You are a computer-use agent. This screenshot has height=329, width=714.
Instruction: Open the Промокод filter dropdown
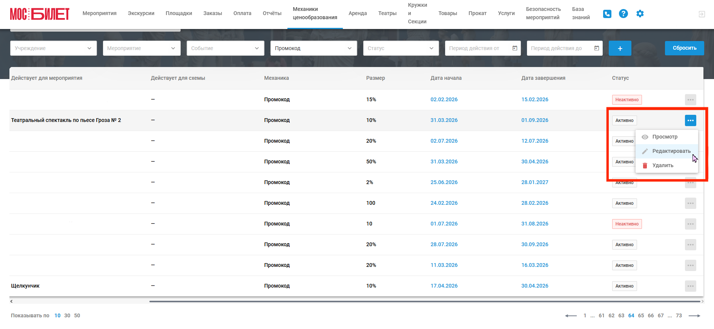click(313, 48)
